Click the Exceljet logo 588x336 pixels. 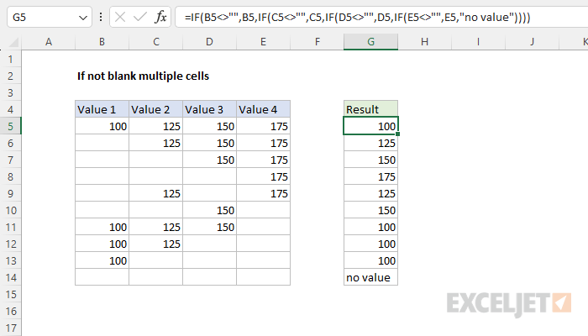pos(509,302)
